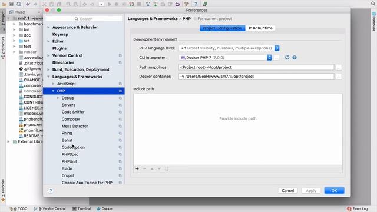Click the search everywhere magnifier at top right
Image resolution: width=377 pixels, height=212 pixels.
pos(373,4)
